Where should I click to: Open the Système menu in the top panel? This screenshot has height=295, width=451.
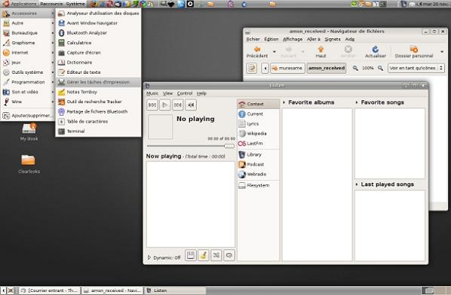coord(75,4)
